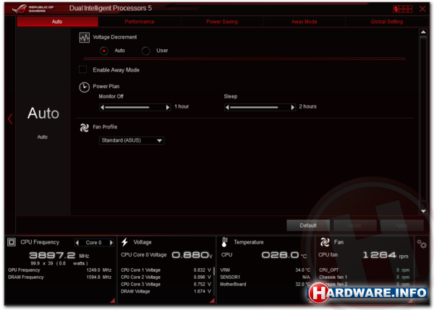
Task: Select User voltage decrement radio button
Action: coord(146,51)
